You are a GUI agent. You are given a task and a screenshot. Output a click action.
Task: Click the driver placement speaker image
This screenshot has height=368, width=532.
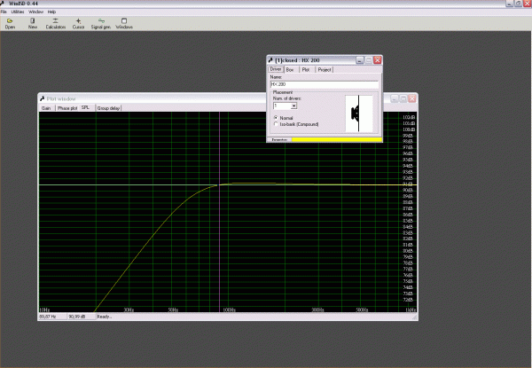click(359, 114)
